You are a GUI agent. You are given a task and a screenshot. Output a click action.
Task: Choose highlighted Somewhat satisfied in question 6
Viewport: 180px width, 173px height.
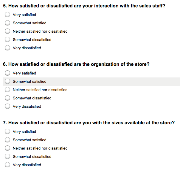[7, 81]
